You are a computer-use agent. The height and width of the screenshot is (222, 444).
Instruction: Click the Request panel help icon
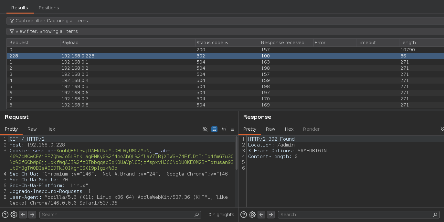[5, 215]
